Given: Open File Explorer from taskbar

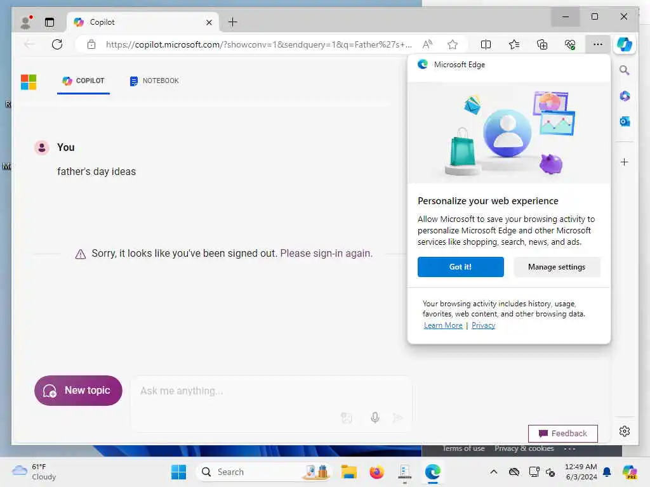Looking at the screenshot, I should click(x=348, y=472).
